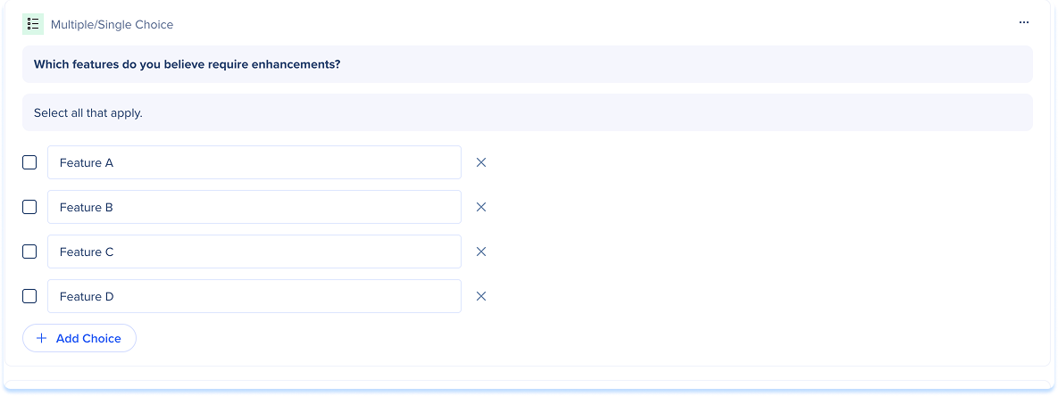Select the Feature D checkbox
1058x396 pixels.
[x=29, y=296]
